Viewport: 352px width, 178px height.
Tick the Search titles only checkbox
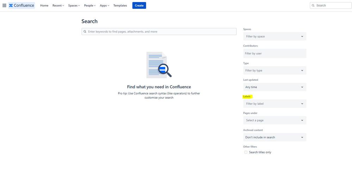[x=246, y=152]
